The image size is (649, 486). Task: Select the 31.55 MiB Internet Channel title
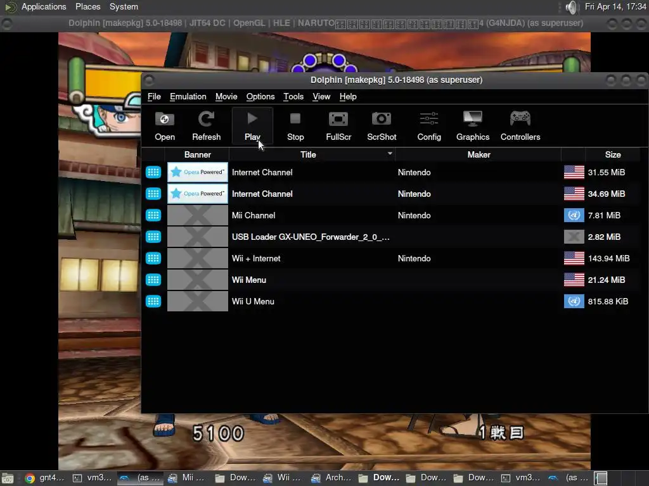pos(262,172)
